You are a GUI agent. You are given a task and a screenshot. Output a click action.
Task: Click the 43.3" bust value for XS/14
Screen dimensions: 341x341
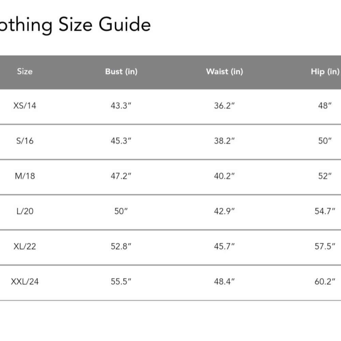point(121,106)
